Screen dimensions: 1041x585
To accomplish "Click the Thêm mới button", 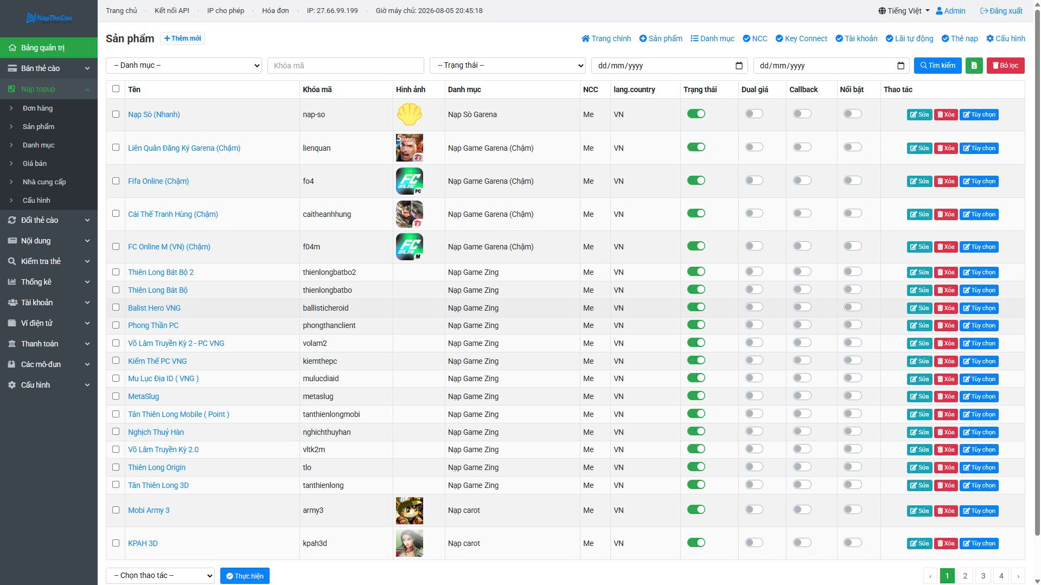I will coord(182,38).
